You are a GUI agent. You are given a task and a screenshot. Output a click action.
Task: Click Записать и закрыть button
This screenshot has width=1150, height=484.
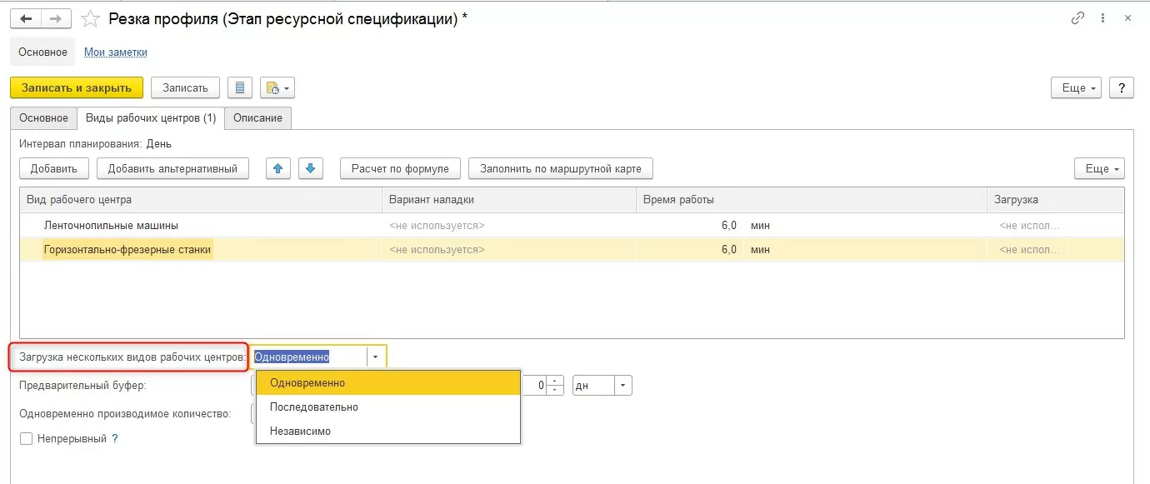[x=77, y=87]
